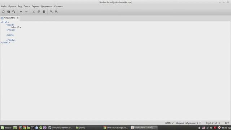Click the Save document toolbar icon
This screenshot has height=130, width=231.
coord(14,12)
